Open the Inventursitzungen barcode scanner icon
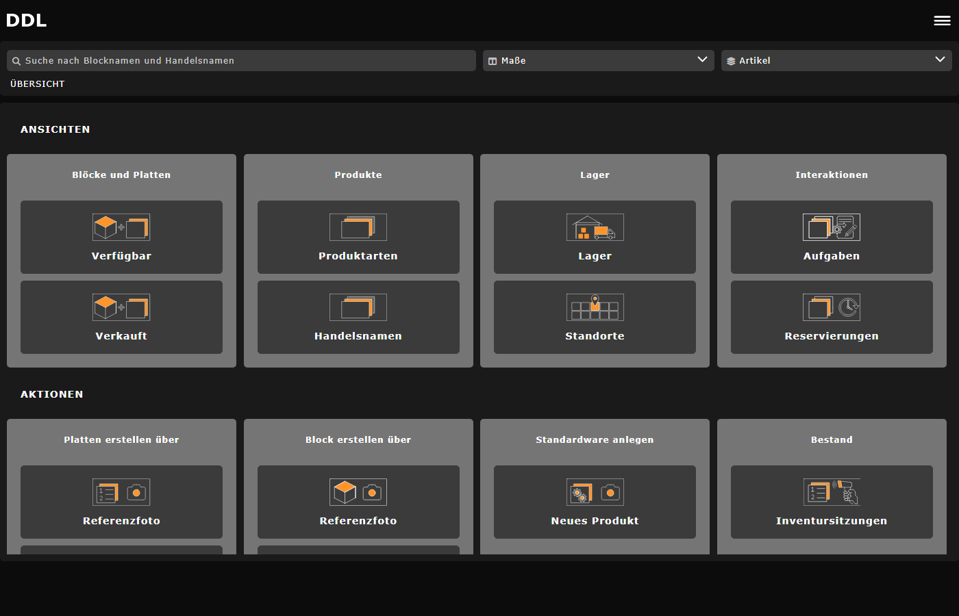The image size is (959, 616). [832, 491]
